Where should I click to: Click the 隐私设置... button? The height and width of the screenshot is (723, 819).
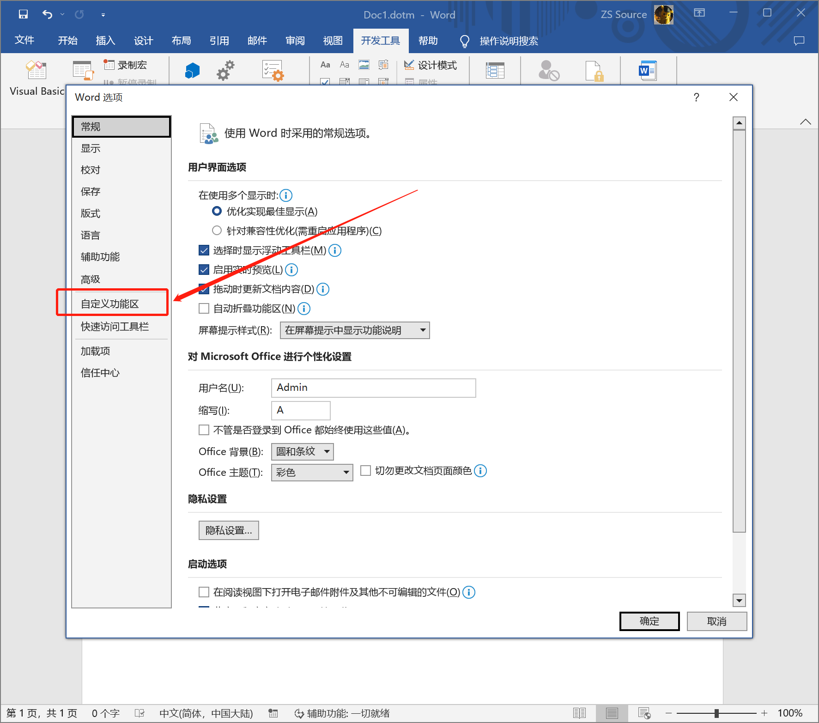pyautogui.click(x=229, y=530)
